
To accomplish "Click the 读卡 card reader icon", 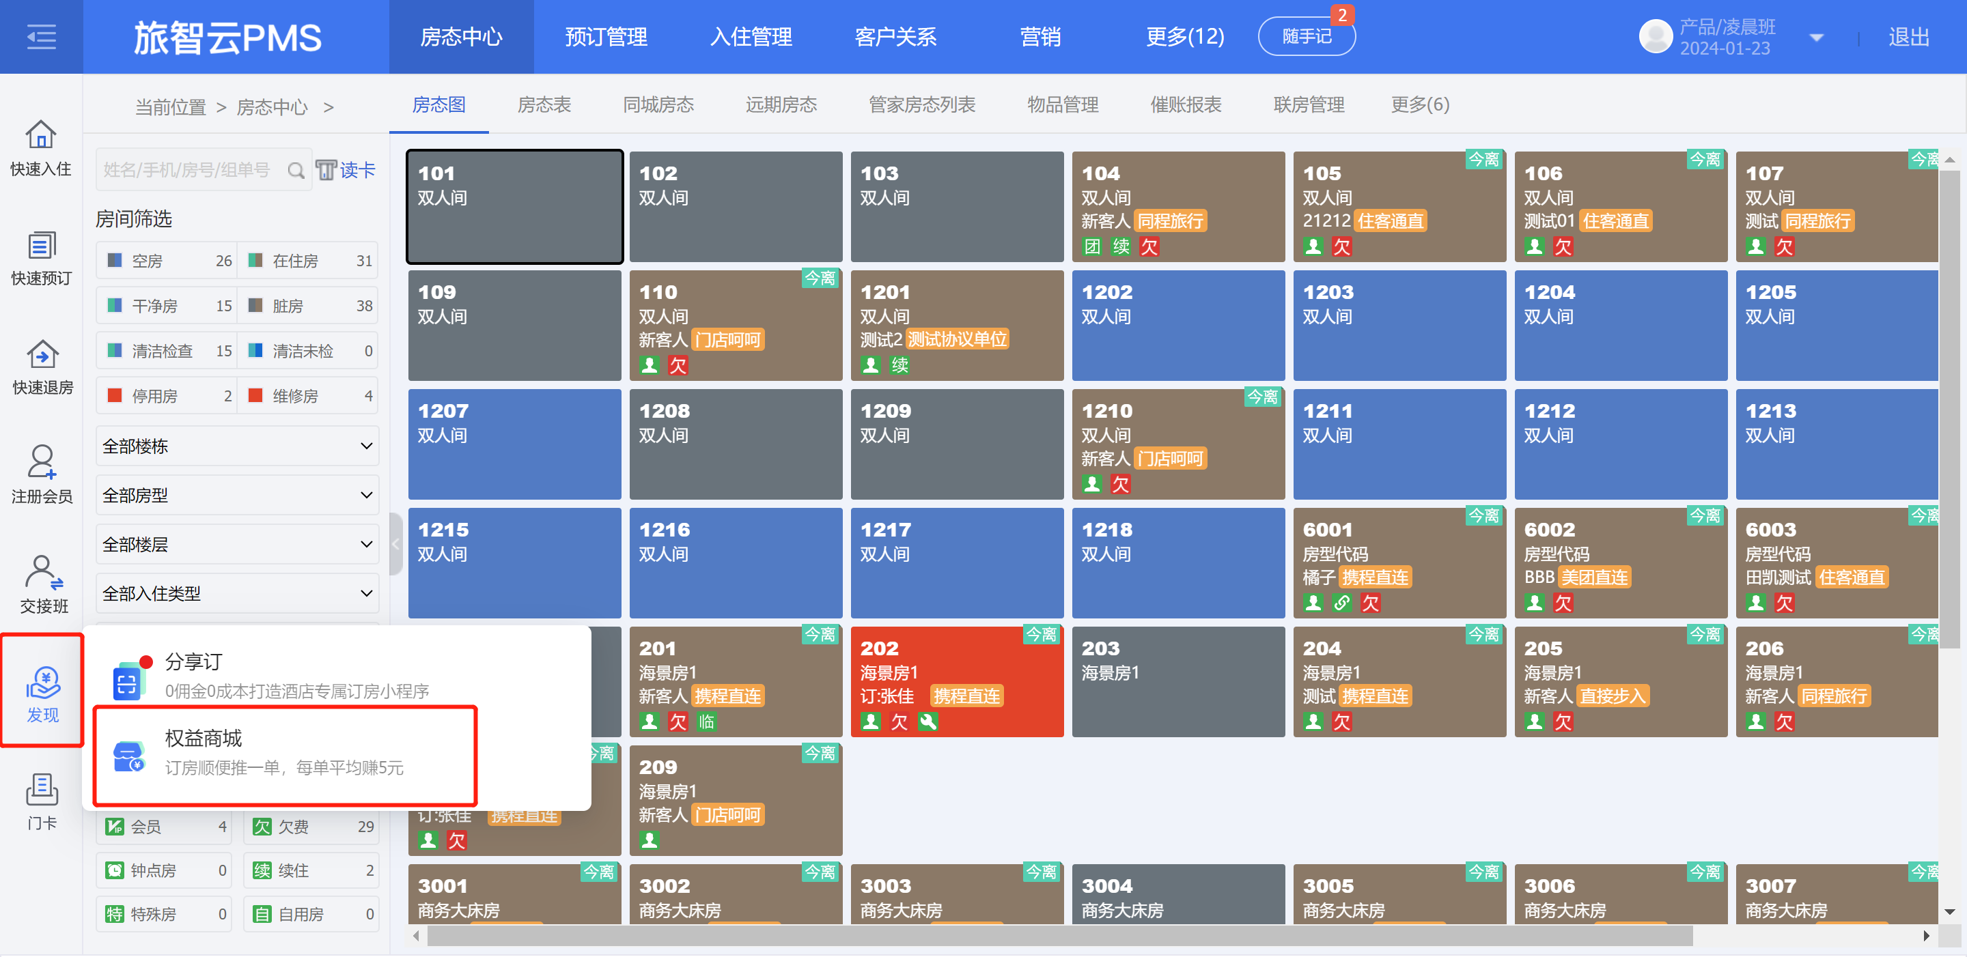I will coord(326,169).
